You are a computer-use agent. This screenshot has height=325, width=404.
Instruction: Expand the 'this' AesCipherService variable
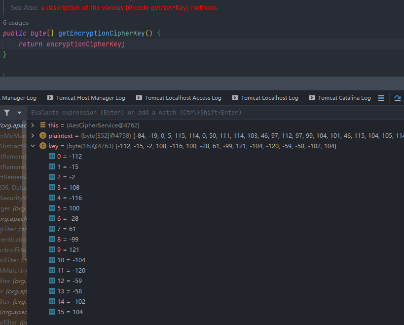33,125
